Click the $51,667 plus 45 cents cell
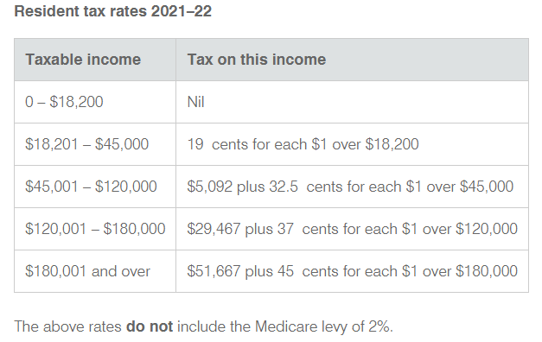The width and height of the screenshot is (542, 342). point(352,271)
